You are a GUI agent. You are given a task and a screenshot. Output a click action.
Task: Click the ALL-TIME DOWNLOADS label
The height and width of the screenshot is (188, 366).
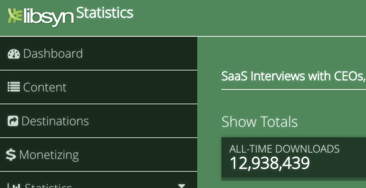click(285, 149)
